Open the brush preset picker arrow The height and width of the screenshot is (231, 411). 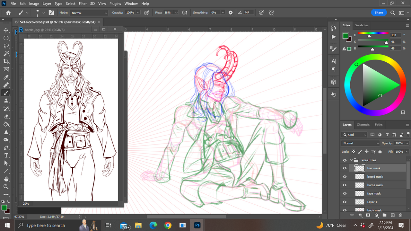(44, 13)
